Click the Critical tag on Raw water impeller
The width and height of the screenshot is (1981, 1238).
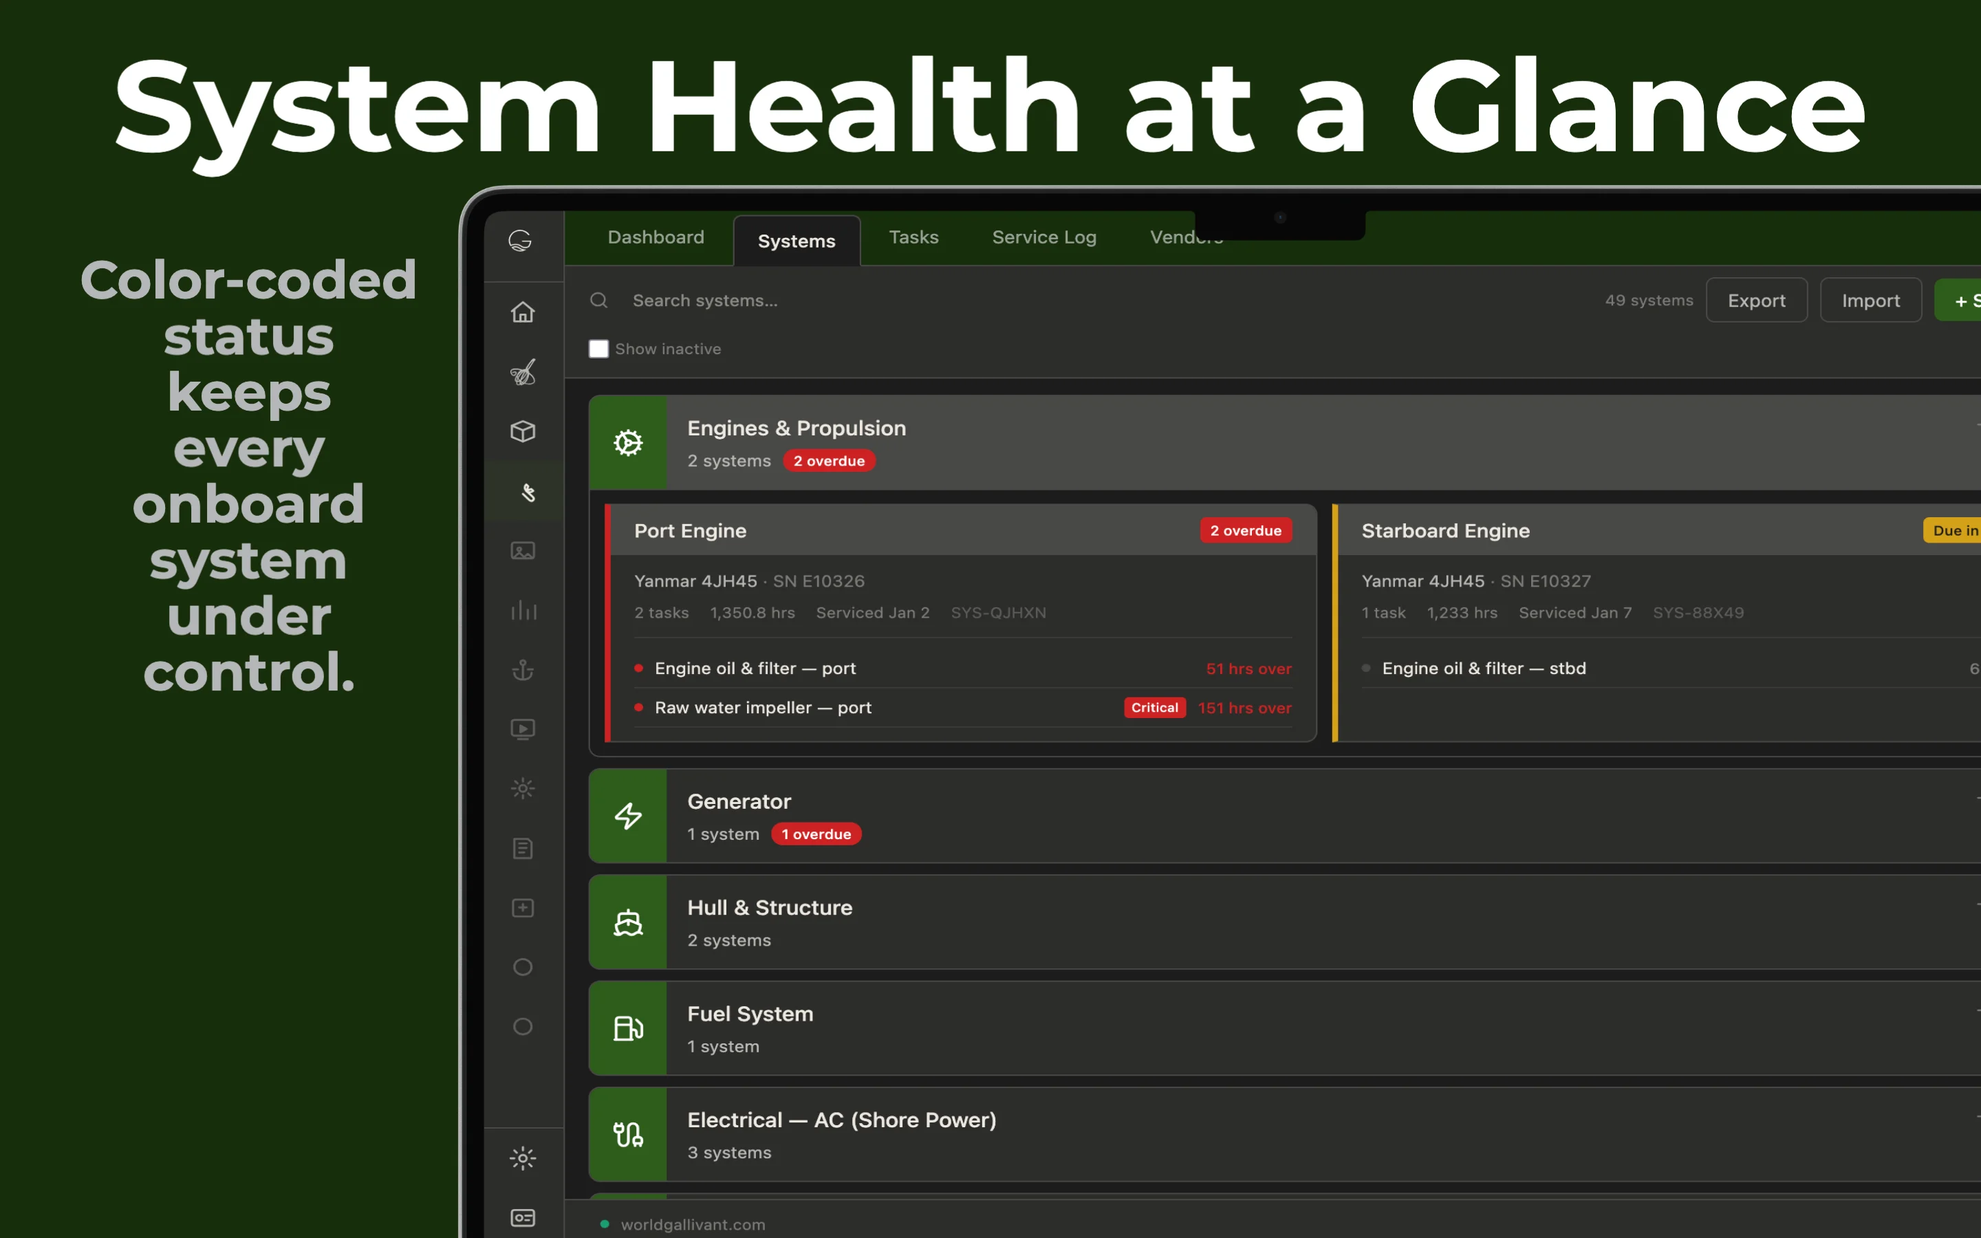pos(1154,708)
